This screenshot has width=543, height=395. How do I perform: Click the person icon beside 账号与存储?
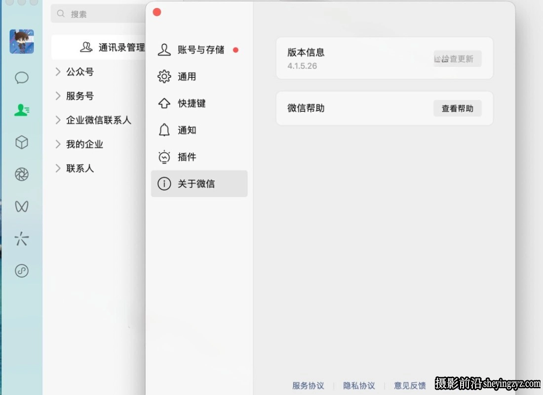(x=164, y=50)
